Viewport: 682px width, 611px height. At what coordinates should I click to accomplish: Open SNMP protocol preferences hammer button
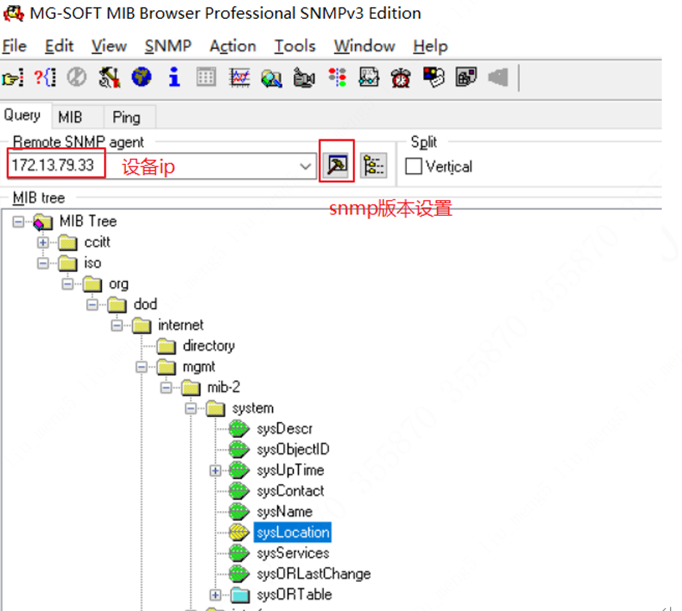337,166
